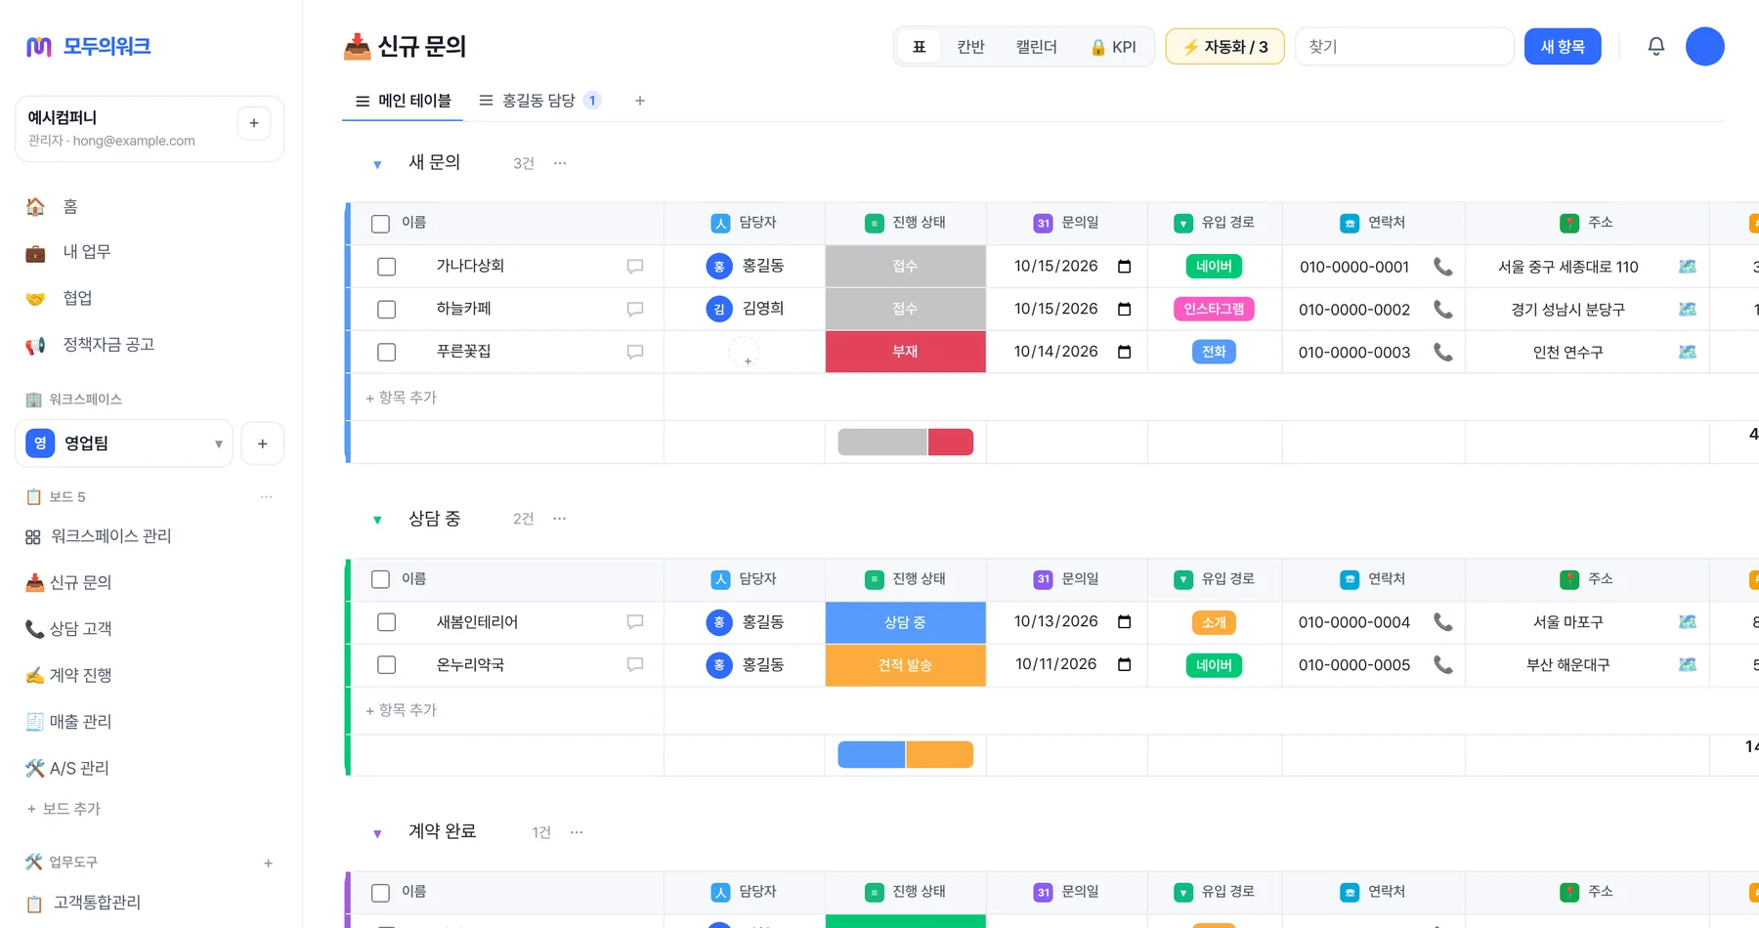The image size is (1759, 928).
Task: Open 부재 status dropdown for 푸른꽃집
Action: pos(905,352)
